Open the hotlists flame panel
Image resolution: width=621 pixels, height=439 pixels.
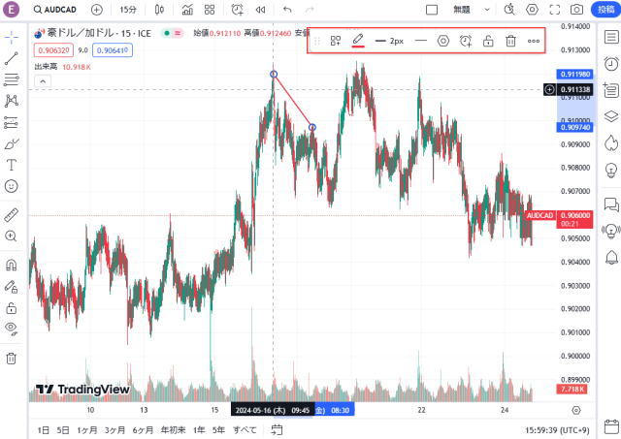click(x=611, y=143)
